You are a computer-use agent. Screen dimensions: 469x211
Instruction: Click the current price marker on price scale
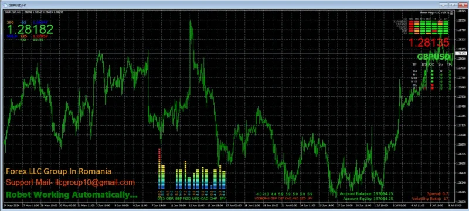(x=461, y=53)
